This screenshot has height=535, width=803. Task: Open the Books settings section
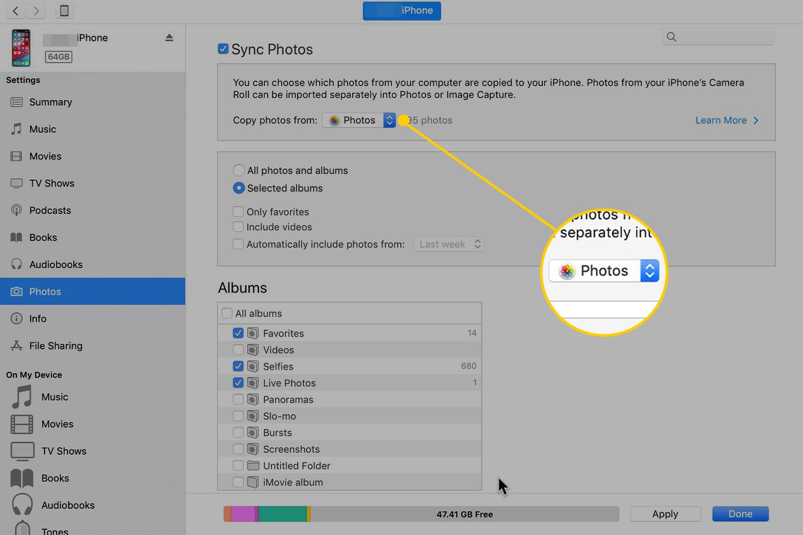coord(93,238)
